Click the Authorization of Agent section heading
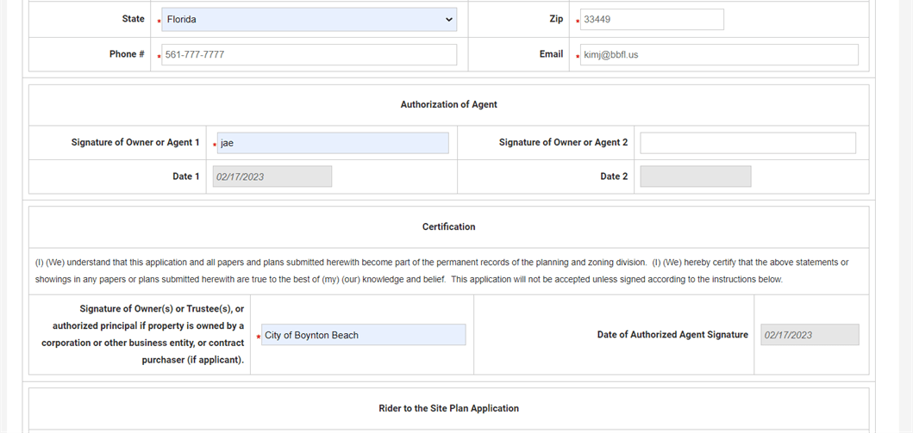The height and width of the screenshot is (433, 913). (448, 105)
